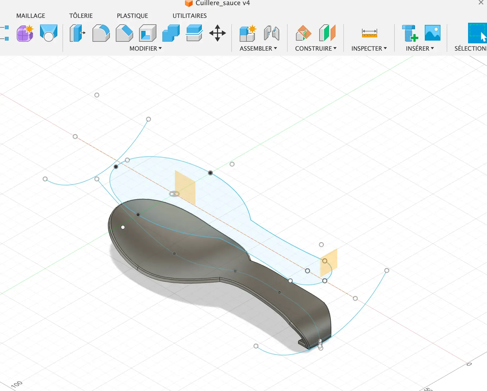487x391 pixels.
Task: Activate the Selection window tool
Action: point(478,33)
